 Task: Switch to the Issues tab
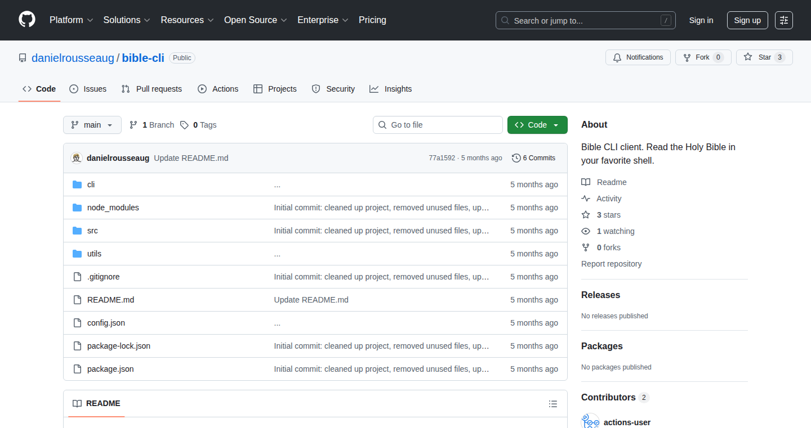click(x=88, y=89)
